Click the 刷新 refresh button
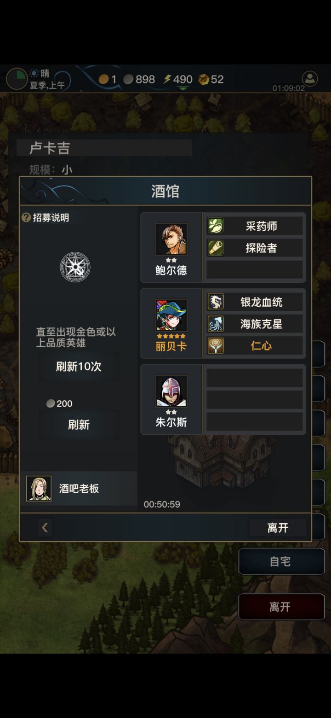Image resolution: width=331 pixels, height=718 pixels. [x=79, y=425]
